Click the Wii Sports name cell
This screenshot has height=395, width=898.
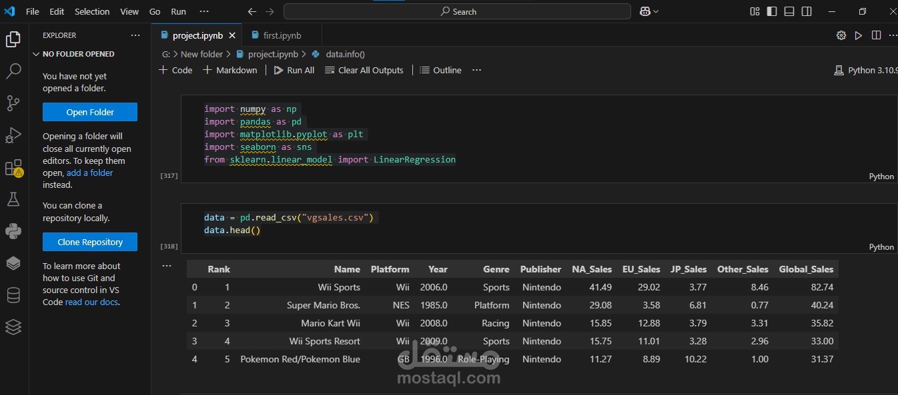tap(339, 287)
